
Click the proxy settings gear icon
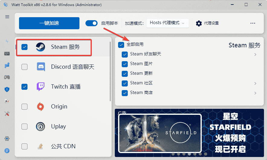(x=199, y=23)
